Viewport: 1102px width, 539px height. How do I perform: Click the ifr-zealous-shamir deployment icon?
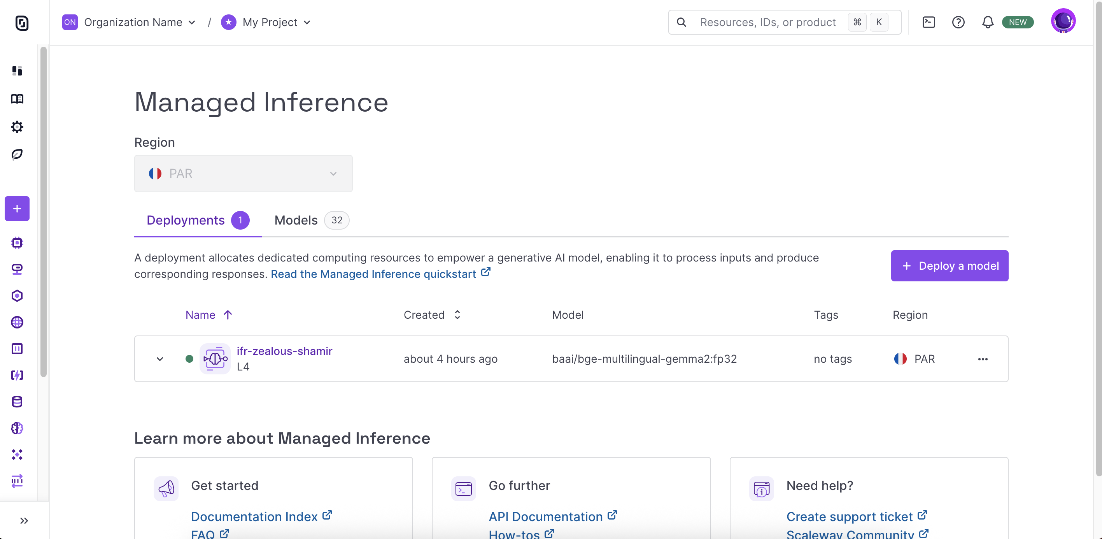point(215,359)
